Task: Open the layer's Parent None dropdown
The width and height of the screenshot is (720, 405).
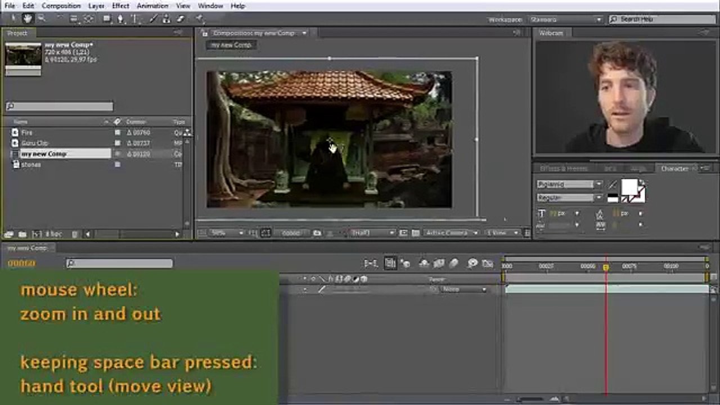Action: pyautogui.click(x=464, y=290)
